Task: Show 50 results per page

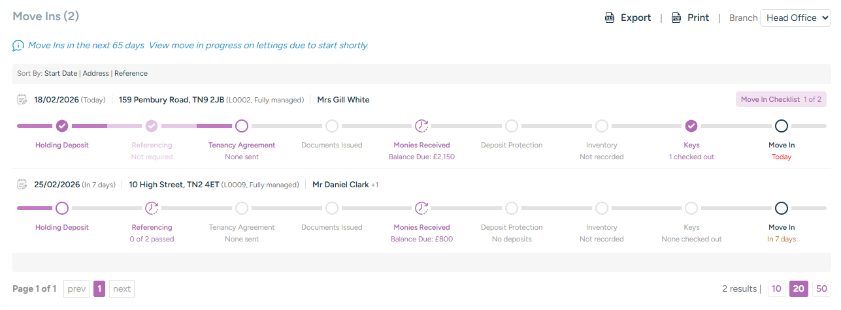Action: tap(821, 288)
